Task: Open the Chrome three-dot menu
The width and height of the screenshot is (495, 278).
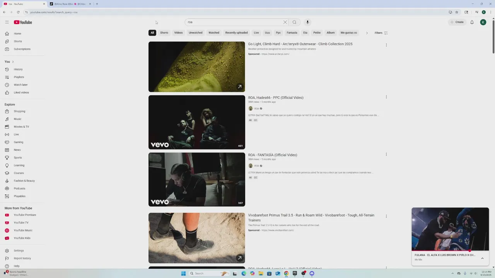Action: pyautogui.click(x=490, y=12)
